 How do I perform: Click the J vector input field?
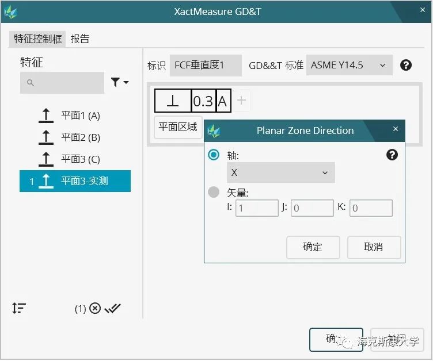click(312, 208)
